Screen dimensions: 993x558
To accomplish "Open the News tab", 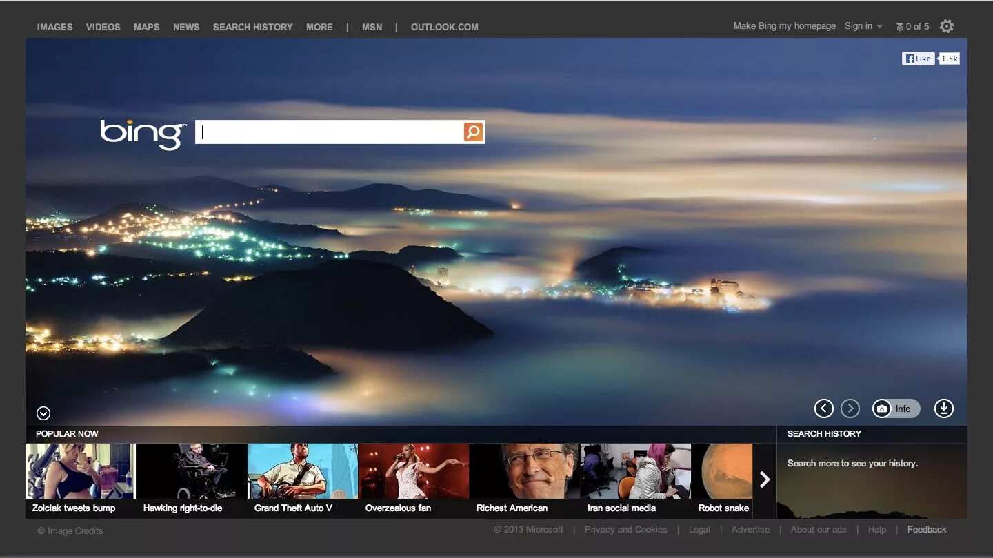I will [x=186, y=27].
